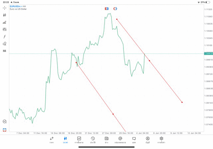Tap the red-blue square icon above chart
The height and width of the screenshot is (149, 213).
click(x=106, y=9)
